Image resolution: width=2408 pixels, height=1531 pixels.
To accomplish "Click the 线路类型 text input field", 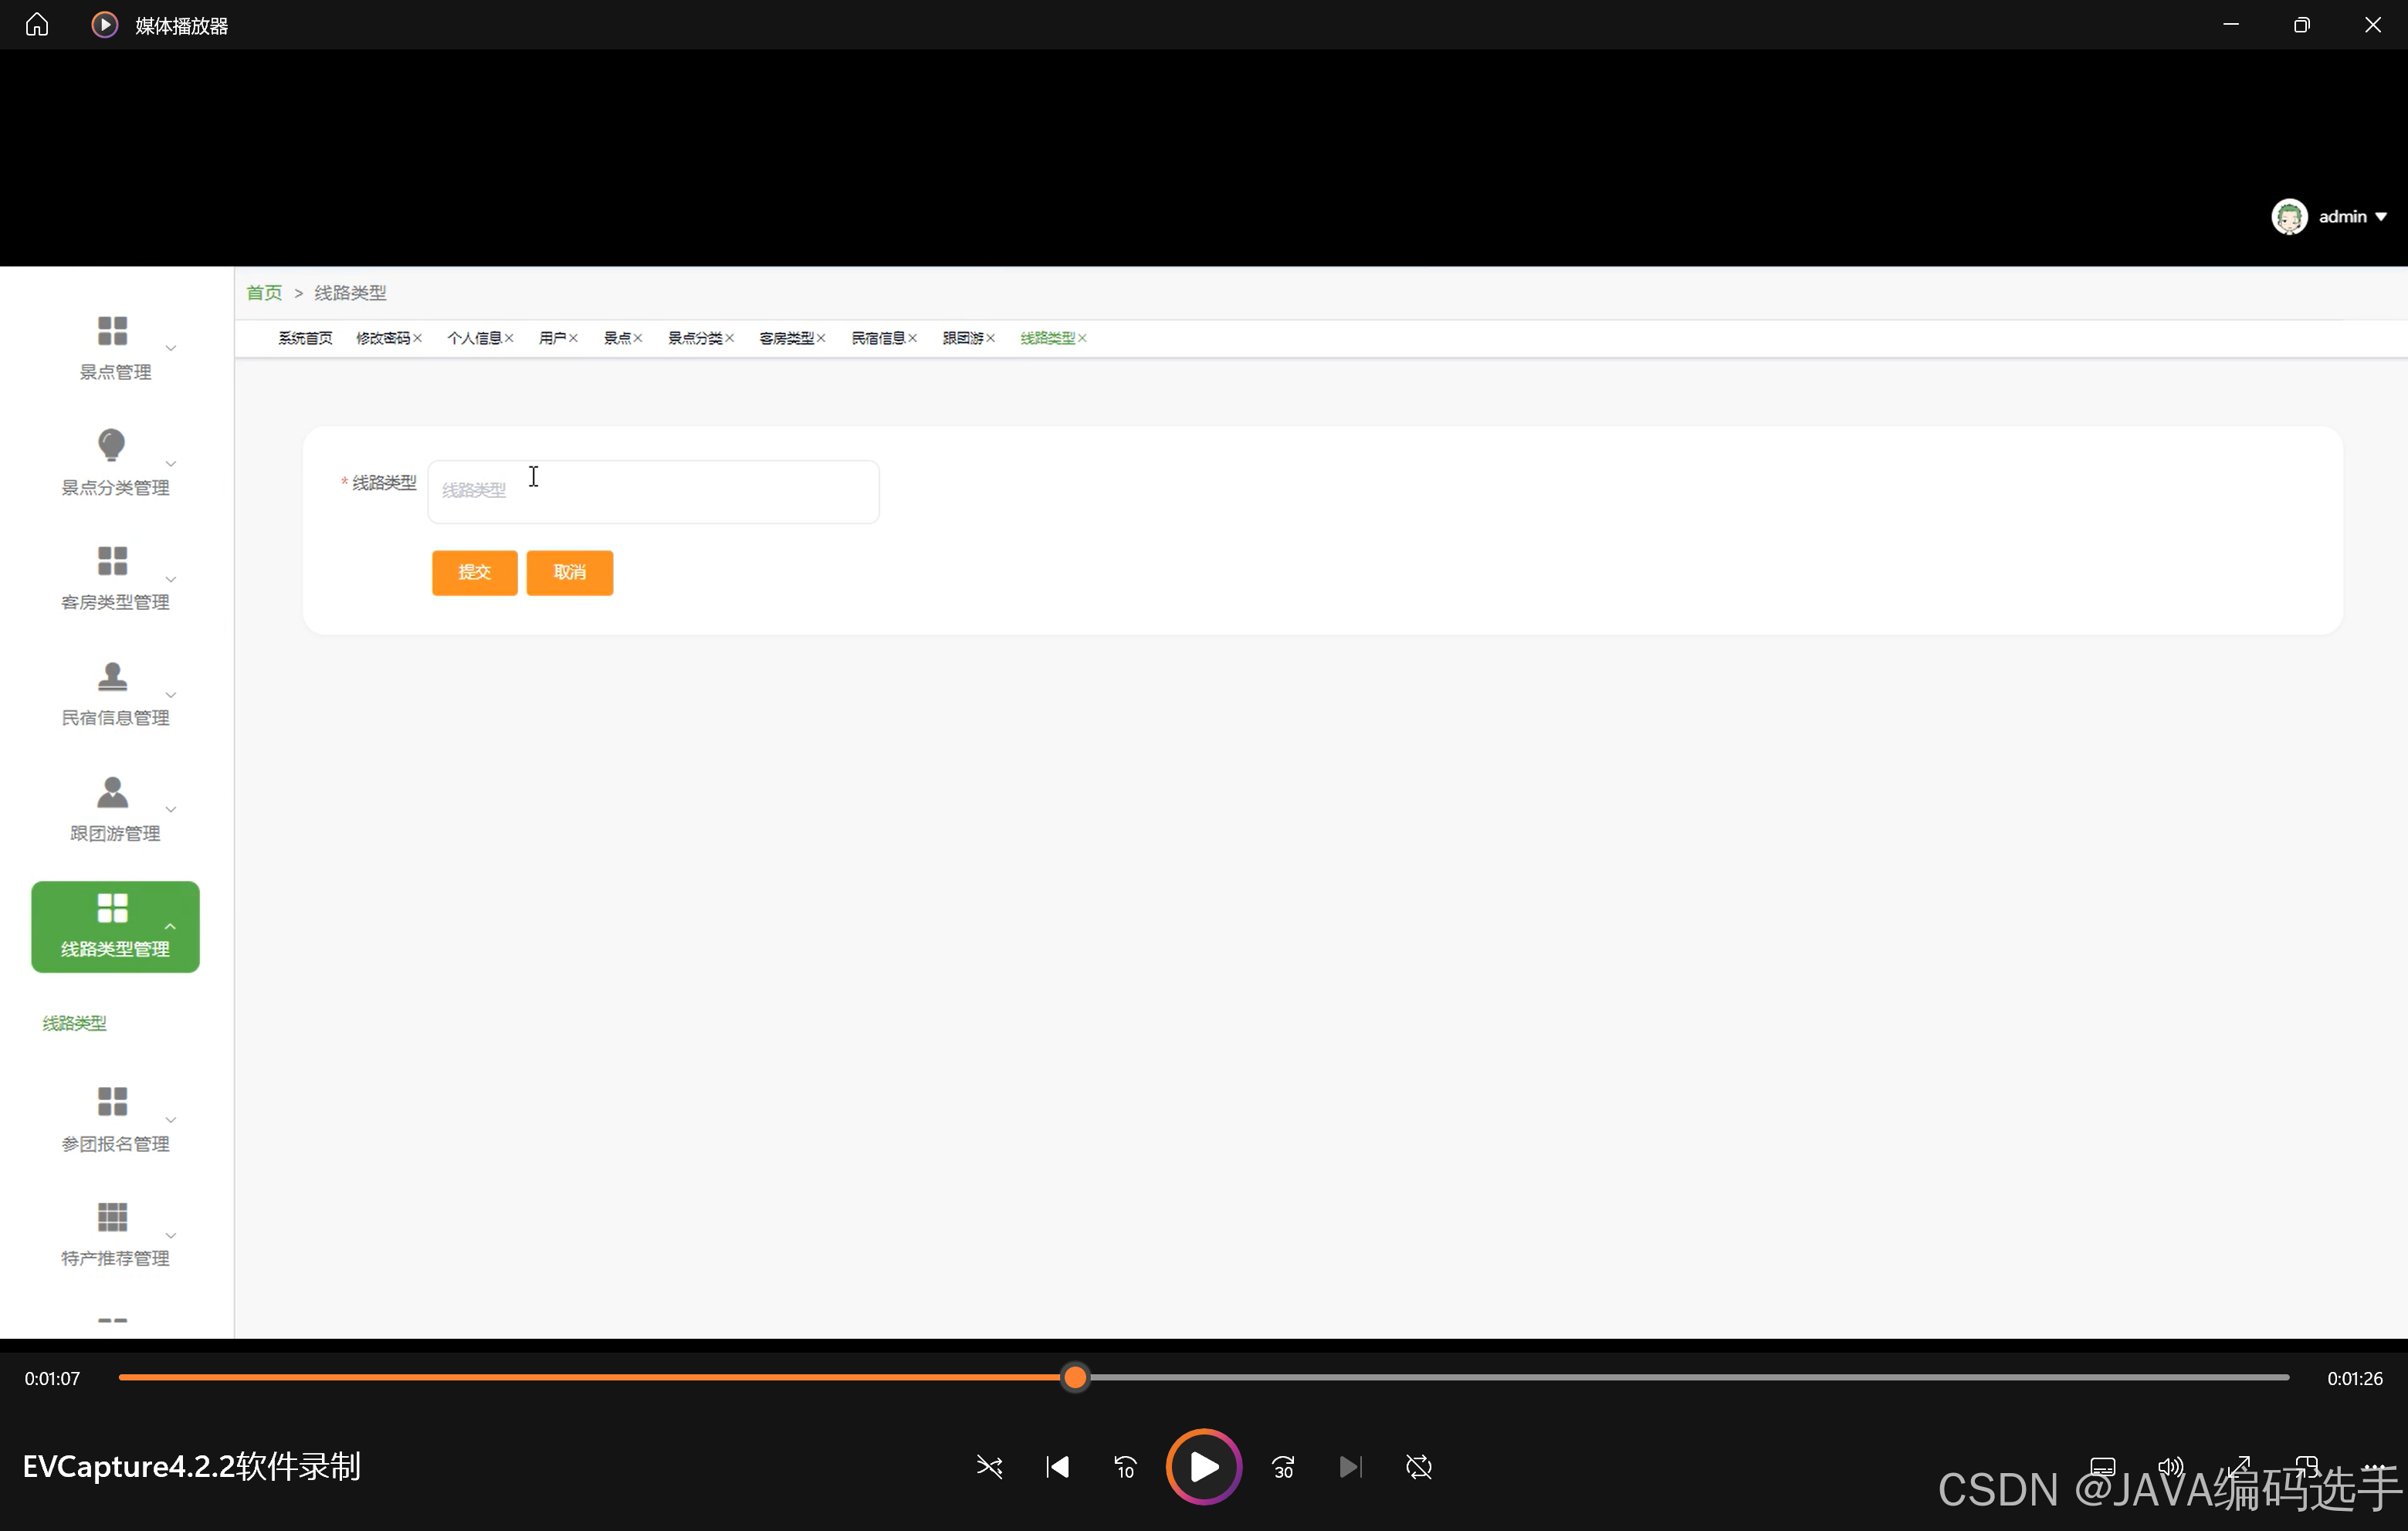I will pyautogui.click(x=653, y=490).
